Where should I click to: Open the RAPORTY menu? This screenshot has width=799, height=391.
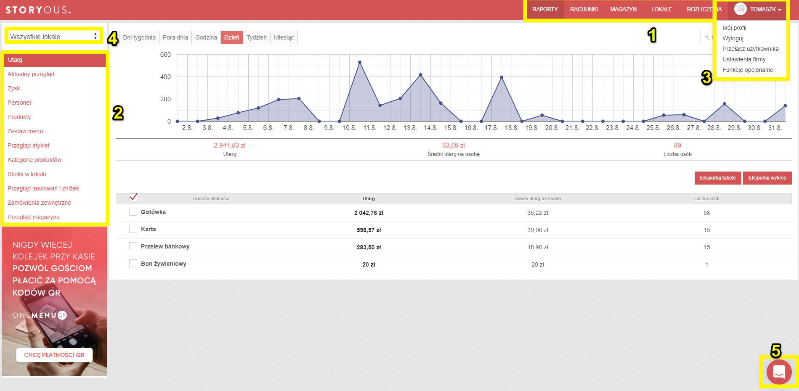(x=545, y=9)
